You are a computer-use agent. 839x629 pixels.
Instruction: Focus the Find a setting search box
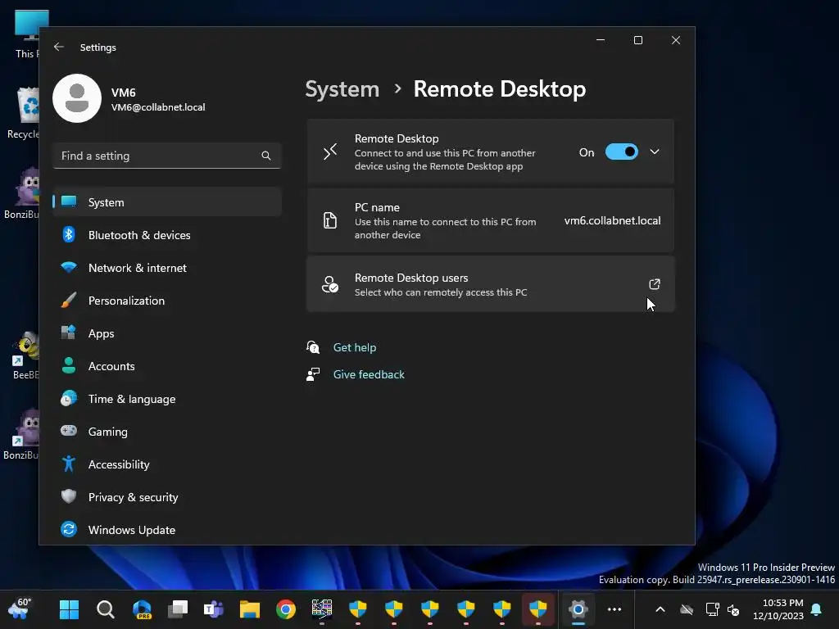[x=167, y=156]
